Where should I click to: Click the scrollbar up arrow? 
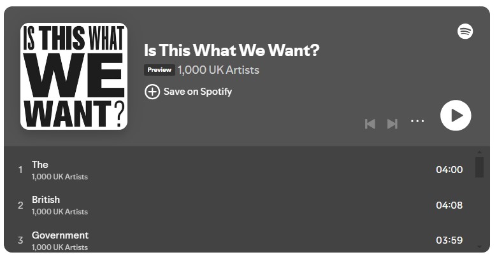point(479,152)
